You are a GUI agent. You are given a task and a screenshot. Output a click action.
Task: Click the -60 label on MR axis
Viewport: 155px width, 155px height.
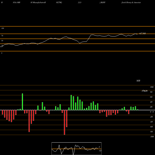point(151,127)
